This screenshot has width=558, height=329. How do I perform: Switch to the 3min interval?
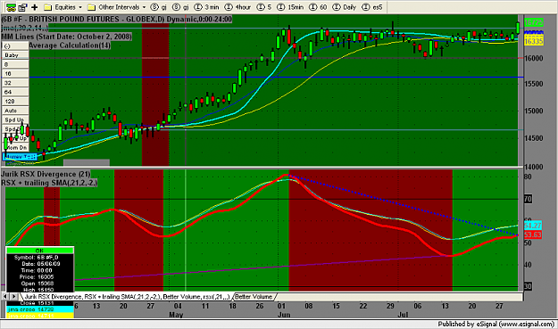click(207, 7)
